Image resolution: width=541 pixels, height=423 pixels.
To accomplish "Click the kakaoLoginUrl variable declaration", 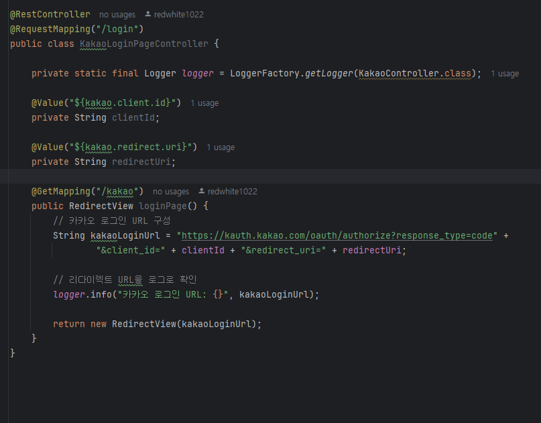I will (125, 236).
